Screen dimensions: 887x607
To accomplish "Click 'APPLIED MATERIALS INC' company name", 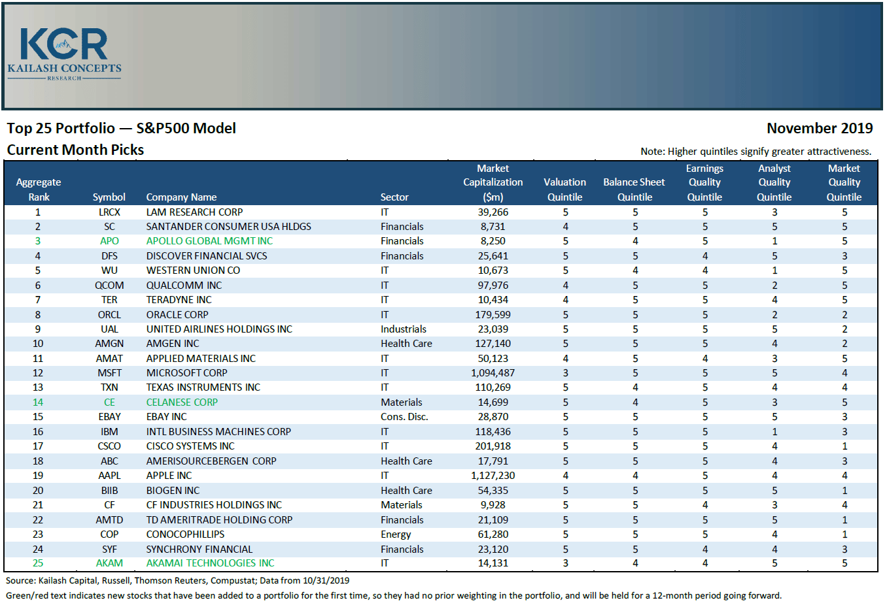I will coord(201,359).
